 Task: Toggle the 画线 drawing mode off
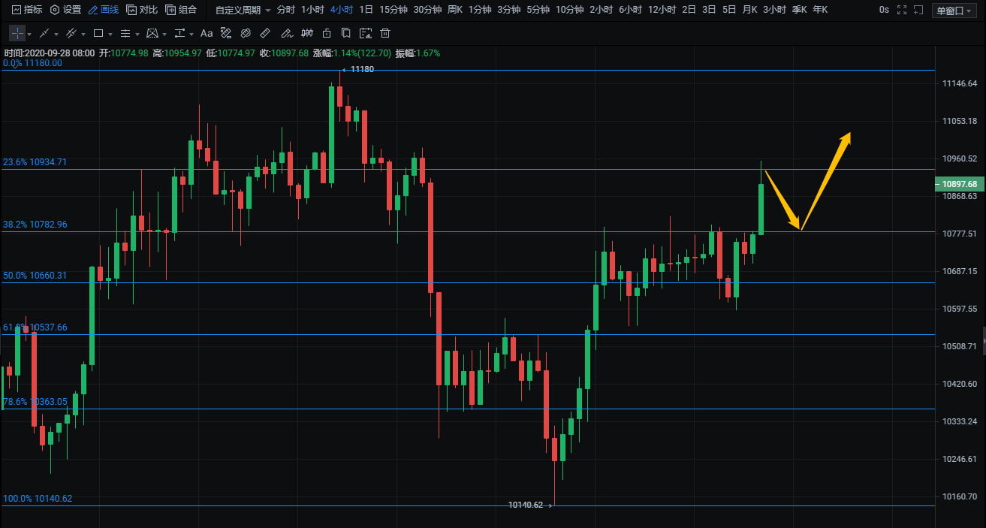click(103, 10)
